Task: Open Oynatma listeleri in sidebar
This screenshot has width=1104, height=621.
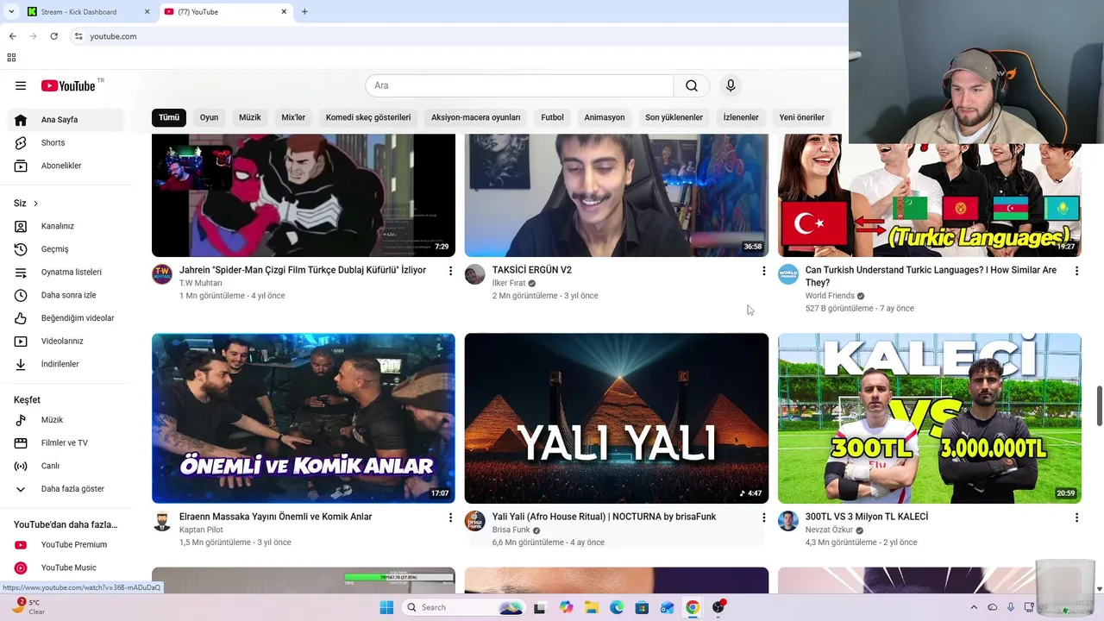Action: tap(66, 272)
